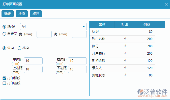The width and height of the screenshot is (170, 100).
Task: Select the 账号 name cell
Action: click(x=102, y=46)
